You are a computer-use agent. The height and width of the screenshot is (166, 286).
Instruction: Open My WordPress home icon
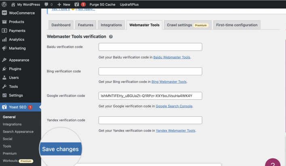[x=13, y=4]
